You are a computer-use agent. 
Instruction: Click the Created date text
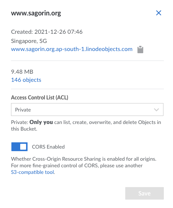[47, 32]
